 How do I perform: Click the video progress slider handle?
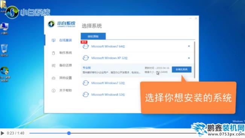69,133
